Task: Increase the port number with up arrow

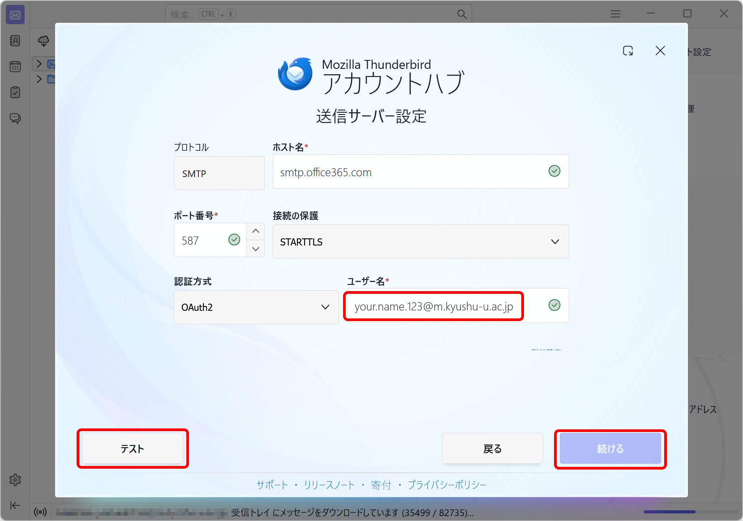Action: (x=256, y=231)
